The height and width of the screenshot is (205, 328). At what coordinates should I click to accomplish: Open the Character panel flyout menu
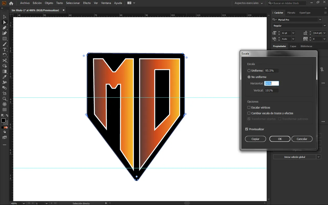(x=325, y=13)
